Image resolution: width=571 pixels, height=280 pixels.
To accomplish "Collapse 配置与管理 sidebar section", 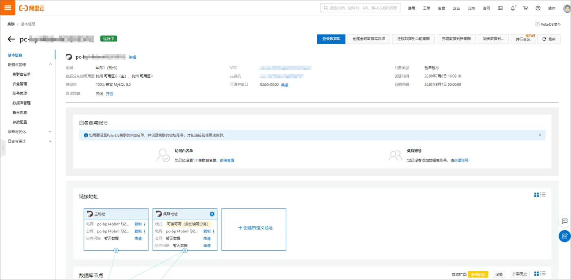I will tap(51, 65).
